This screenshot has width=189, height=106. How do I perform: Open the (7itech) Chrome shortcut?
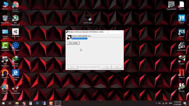[x=5, y=89]
